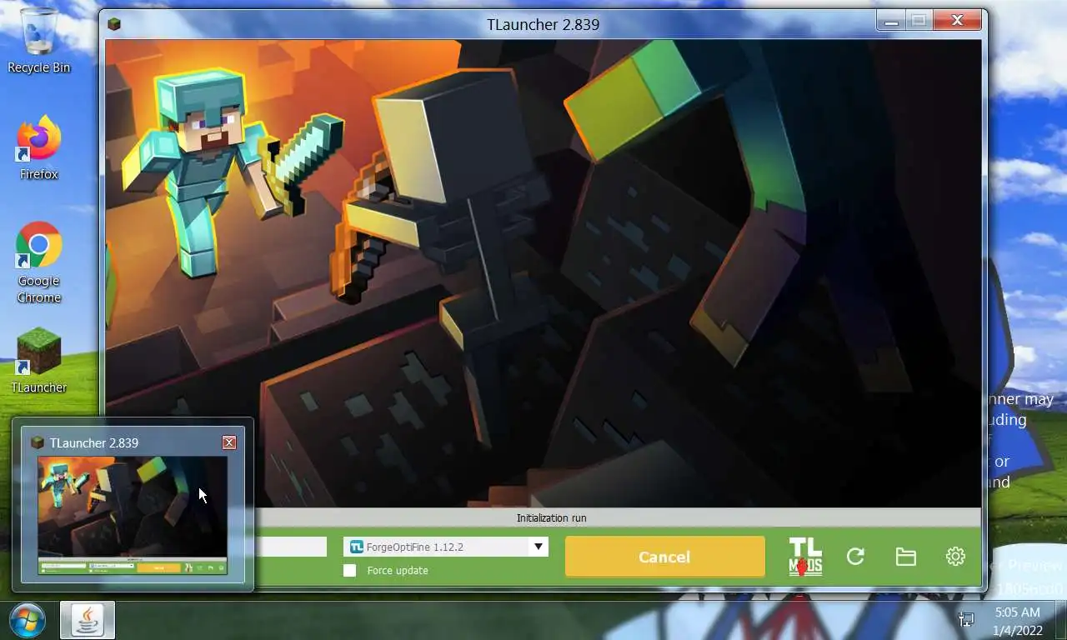Open the TLauncher desktop shortcut
Viewport: 1067px width, 640px height.
(x=38, y=361)
